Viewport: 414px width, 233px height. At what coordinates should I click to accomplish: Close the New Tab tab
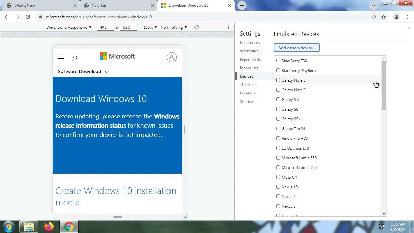152,6
